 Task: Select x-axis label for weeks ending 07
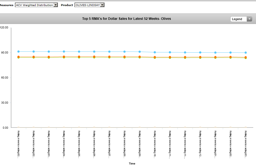click(x=109, y=144)
